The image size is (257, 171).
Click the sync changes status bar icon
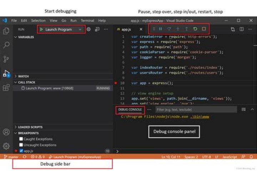point(25,157)
